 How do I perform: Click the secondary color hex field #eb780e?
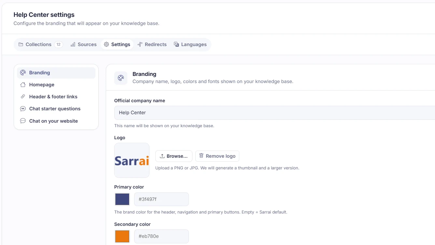[x=161, y=237]
